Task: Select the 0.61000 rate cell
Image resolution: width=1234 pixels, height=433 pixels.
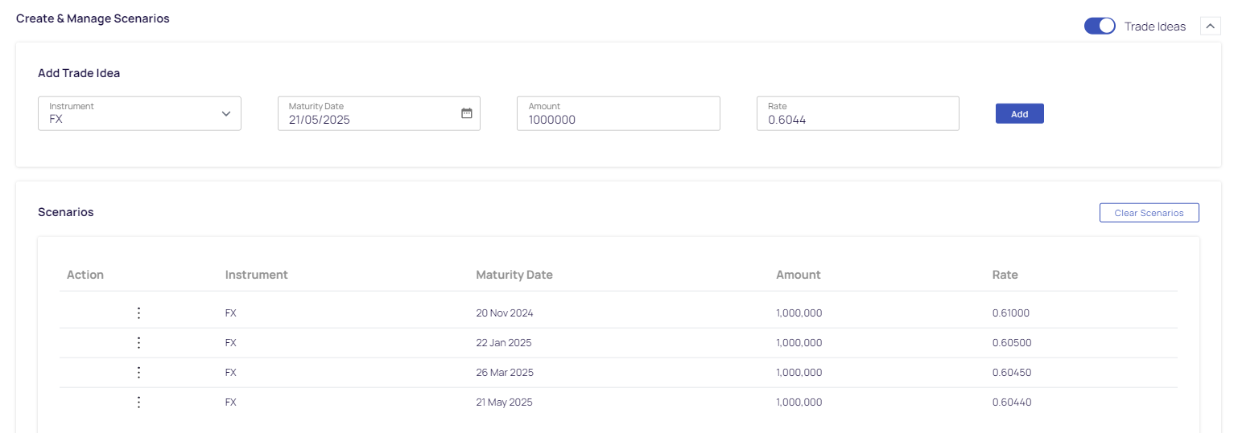Action: pos(1011,313)
